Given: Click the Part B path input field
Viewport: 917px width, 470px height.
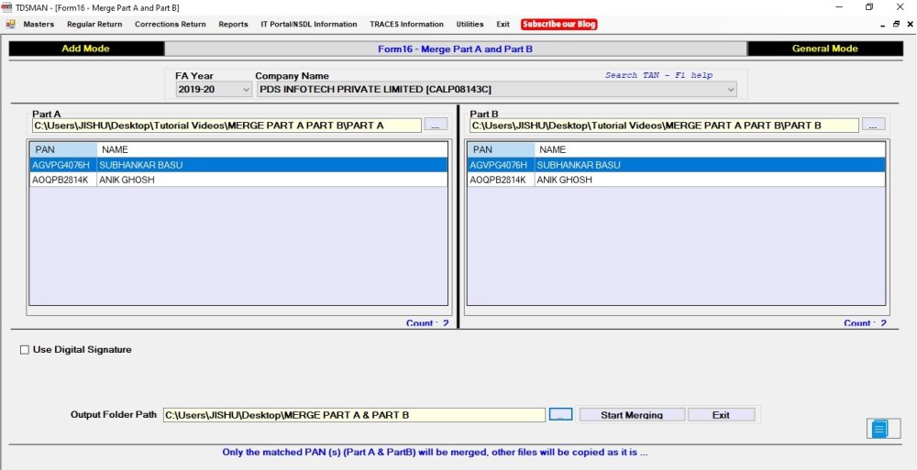Looking at the screenshot, I should (664, 126).
